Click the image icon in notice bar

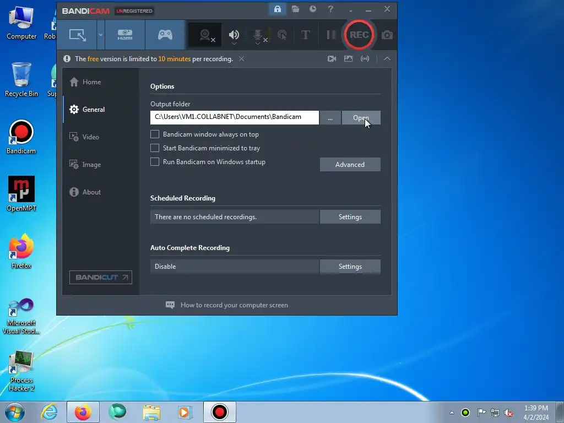348,58
